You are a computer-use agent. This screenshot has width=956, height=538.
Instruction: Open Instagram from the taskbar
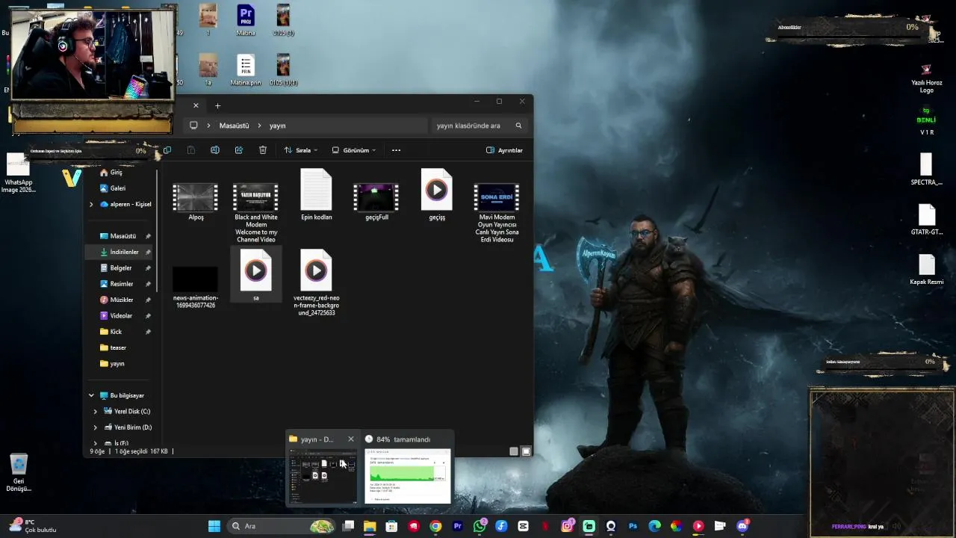(x=567, y=526)
